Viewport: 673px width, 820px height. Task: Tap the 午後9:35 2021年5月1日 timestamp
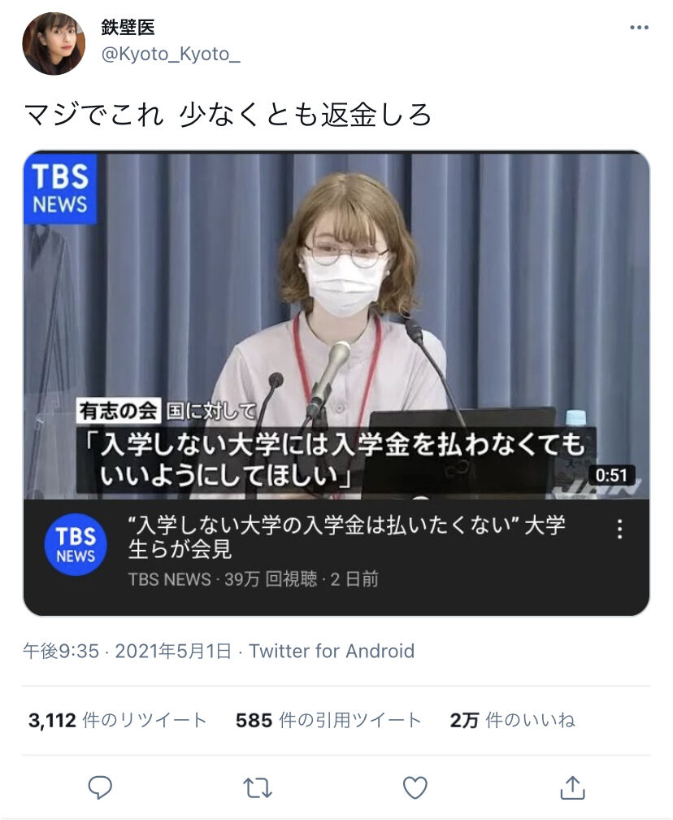[x=127, y=651]
